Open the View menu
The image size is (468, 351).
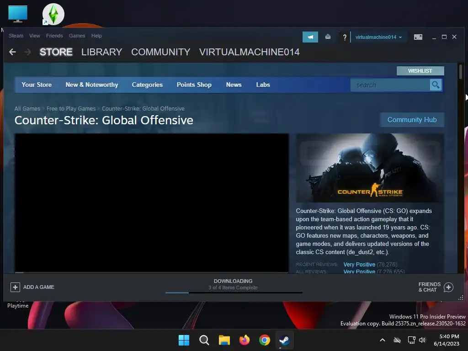pos(35,36)
